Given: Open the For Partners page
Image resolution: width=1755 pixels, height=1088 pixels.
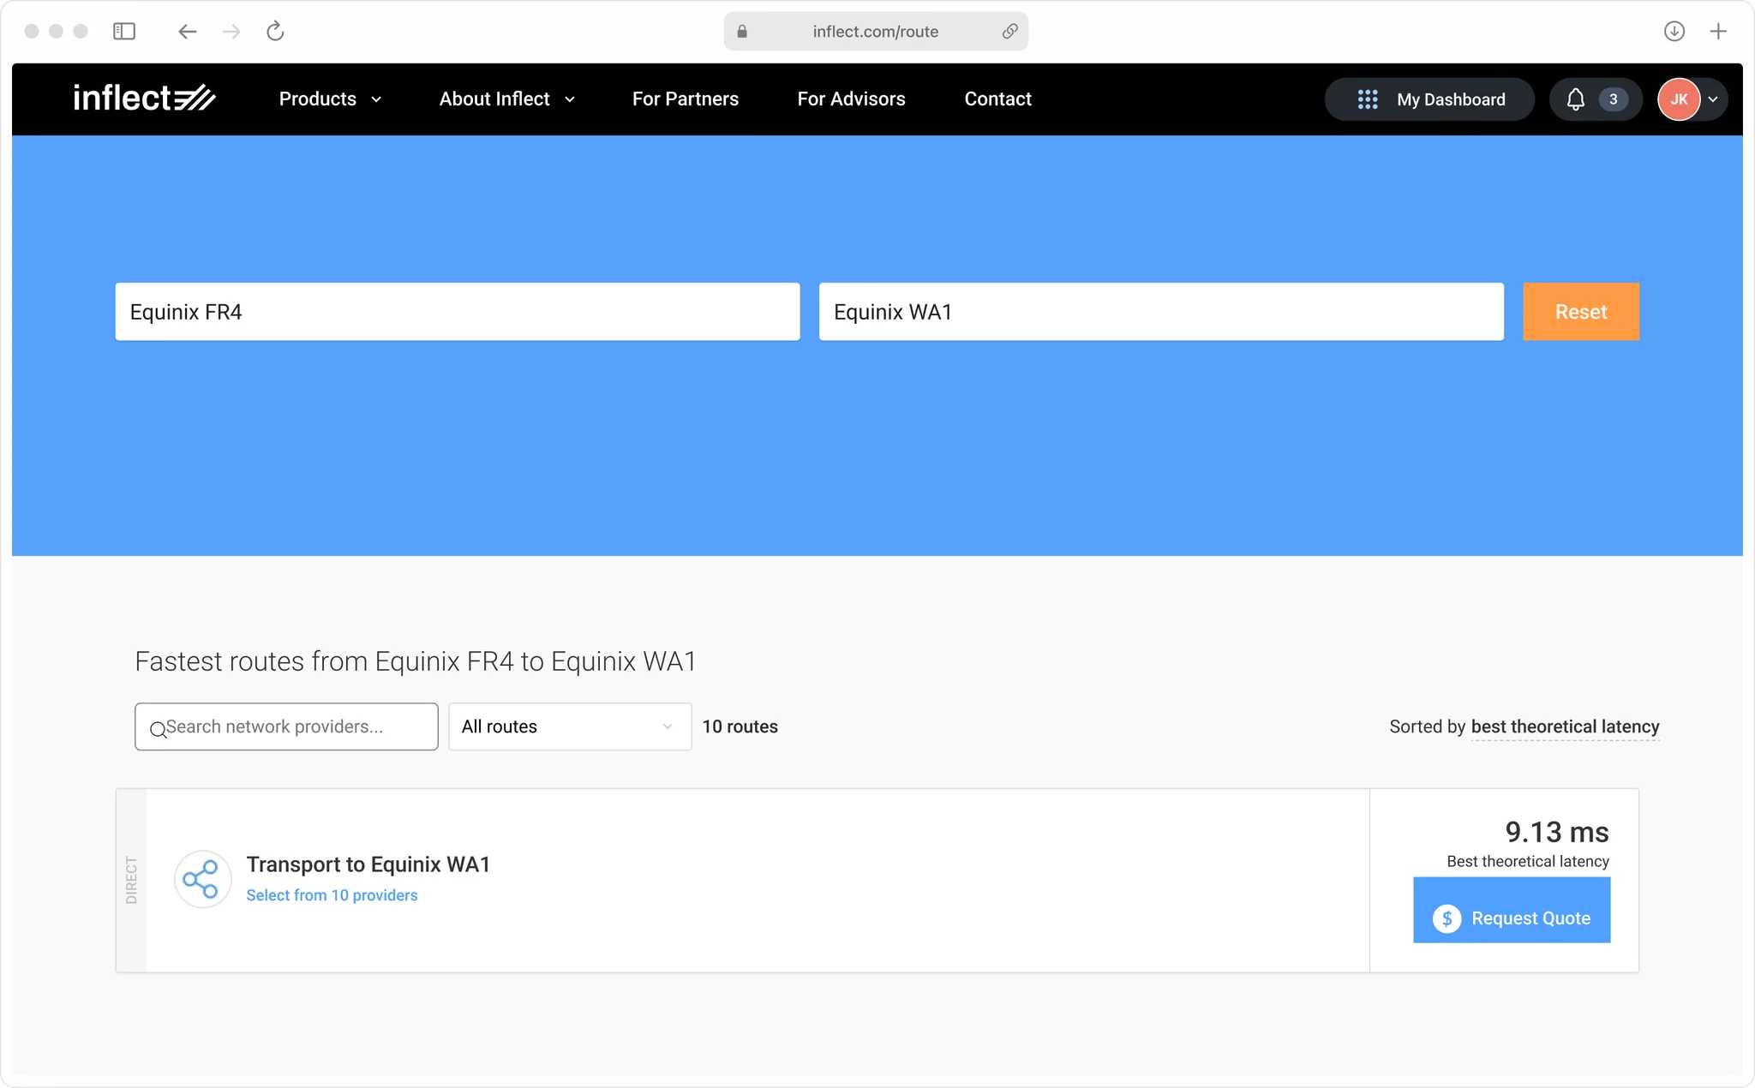Looking at the screenshot, I should [685, 99].
